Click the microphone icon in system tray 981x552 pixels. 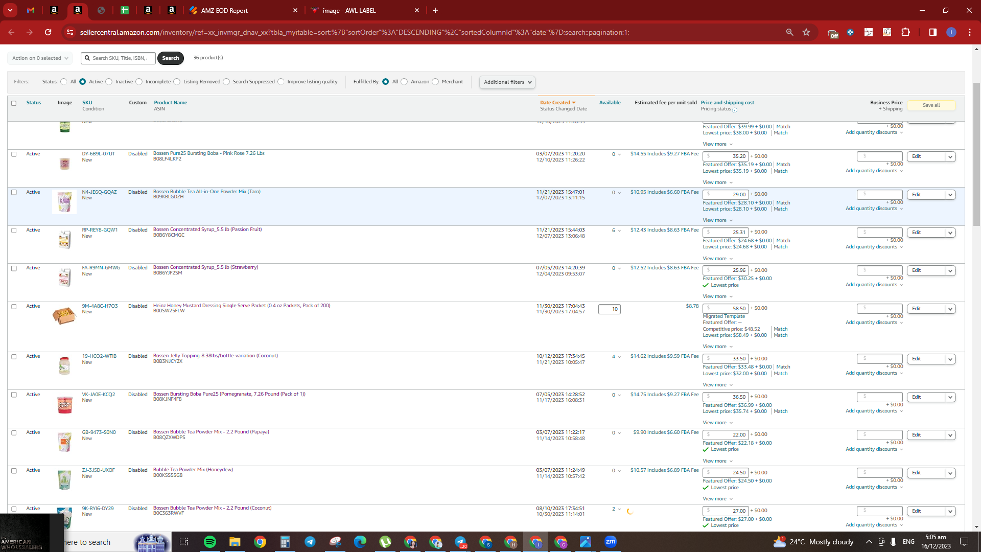pos(893,542)
